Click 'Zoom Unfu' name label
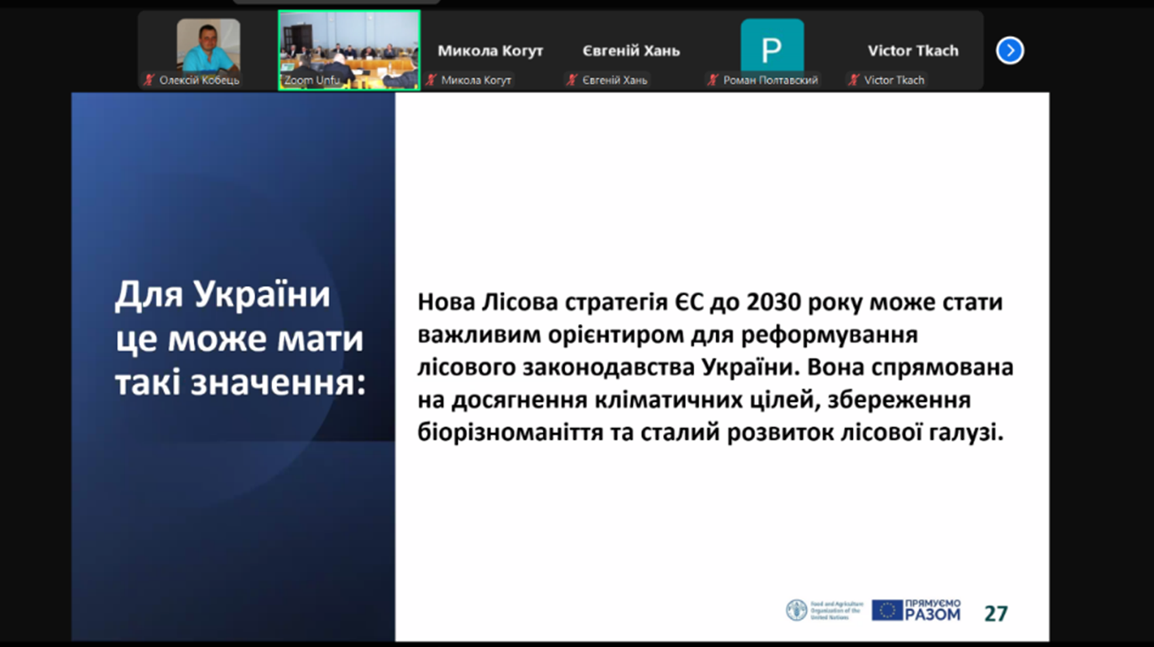The width and height of the screenshot is (1154, 647). pyautogui.click(x=312, y=80)
